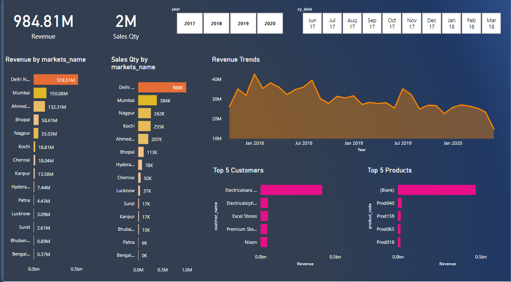Click Mumbai bar in Sales Qty chart

[x=147, y=100]
